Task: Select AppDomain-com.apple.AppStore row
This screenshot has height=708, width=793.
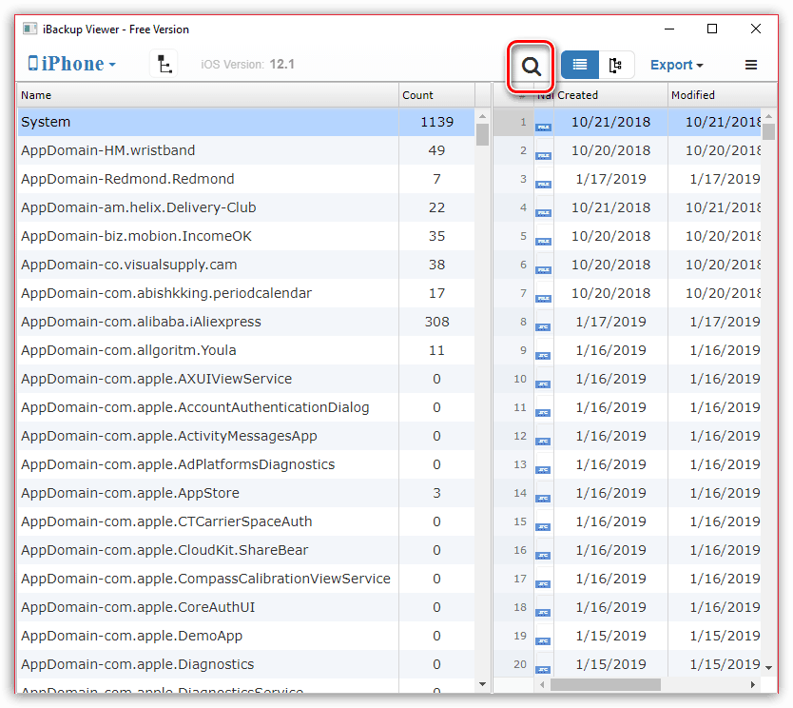Action: (246, 493)
